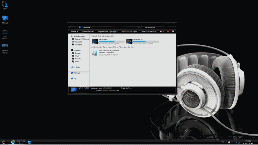Launch Internet Explorer from the taskbar

click(13, 142)
